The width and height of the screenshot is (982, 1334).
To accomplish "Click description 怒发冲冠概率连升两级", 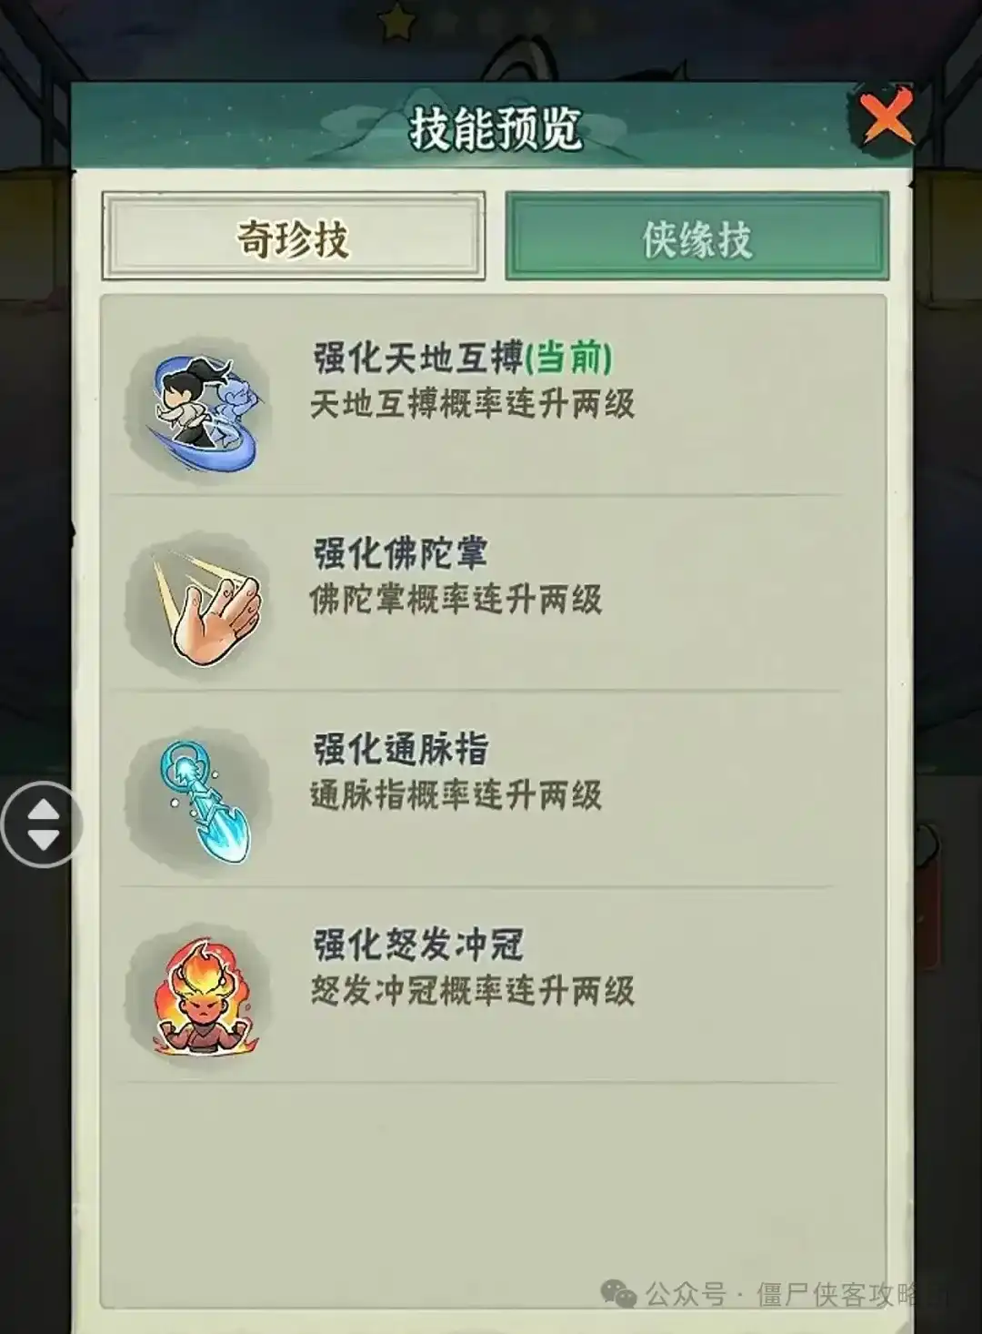I will (473, 990).
